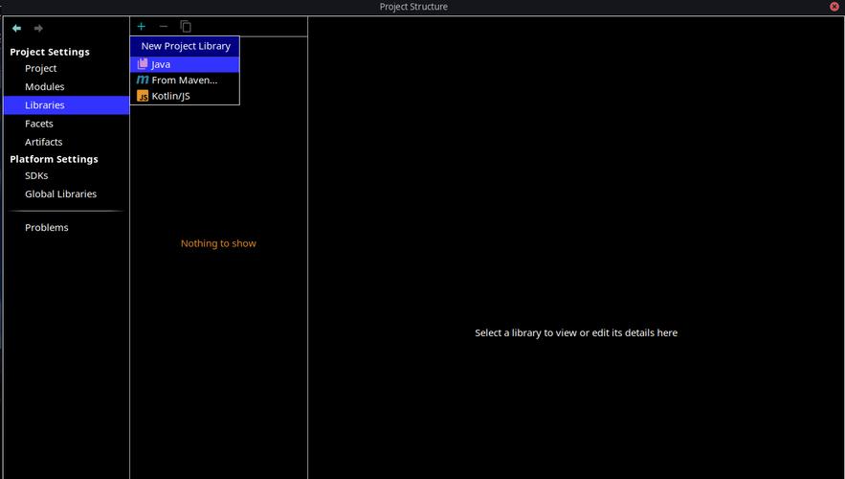Click the forward navigation arrow
Screen dimensions: 845x479
[38, 28]
